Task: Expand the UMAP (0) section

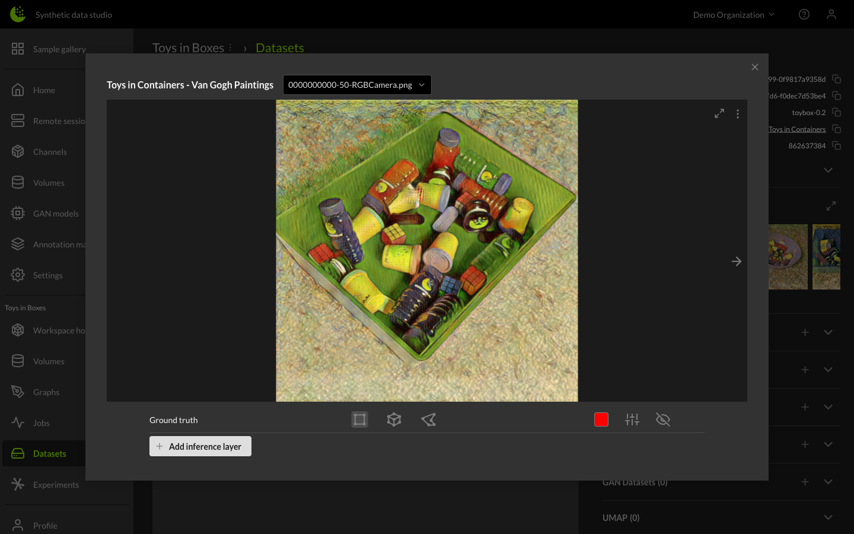Action: click(x=828, y=517)
